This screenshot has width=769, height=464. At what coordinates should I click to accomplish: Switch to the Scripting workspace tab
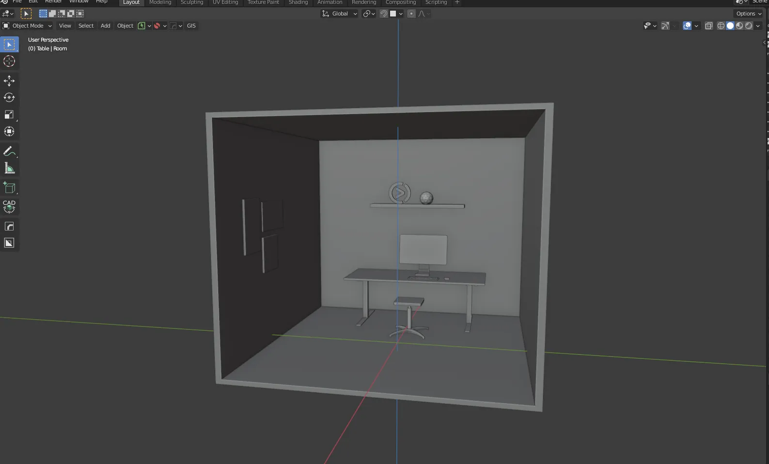[x=436, y=2]
